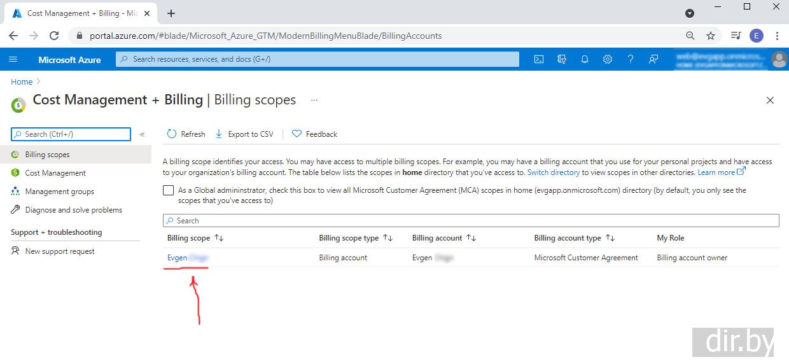789x364 pixels.
Task: Select Cost Management in the sidebar
Action: (x=55, y=173)
